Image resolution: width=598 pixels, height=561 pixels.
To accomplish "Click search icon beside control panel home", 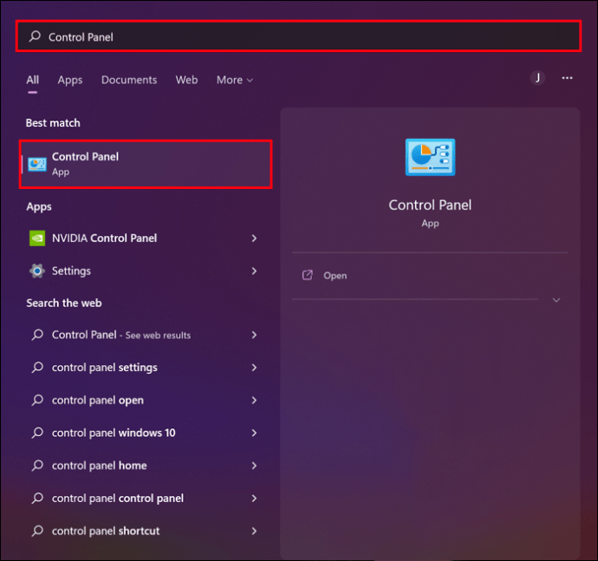I will click(37, 466).
